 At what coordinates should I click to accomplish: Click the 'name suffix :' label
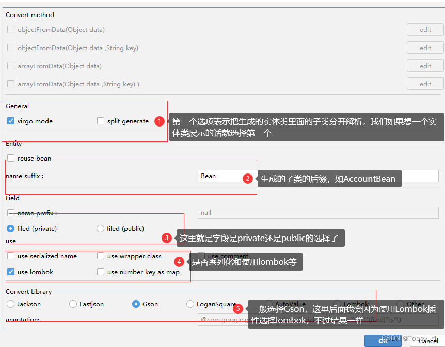click(25, 176)
